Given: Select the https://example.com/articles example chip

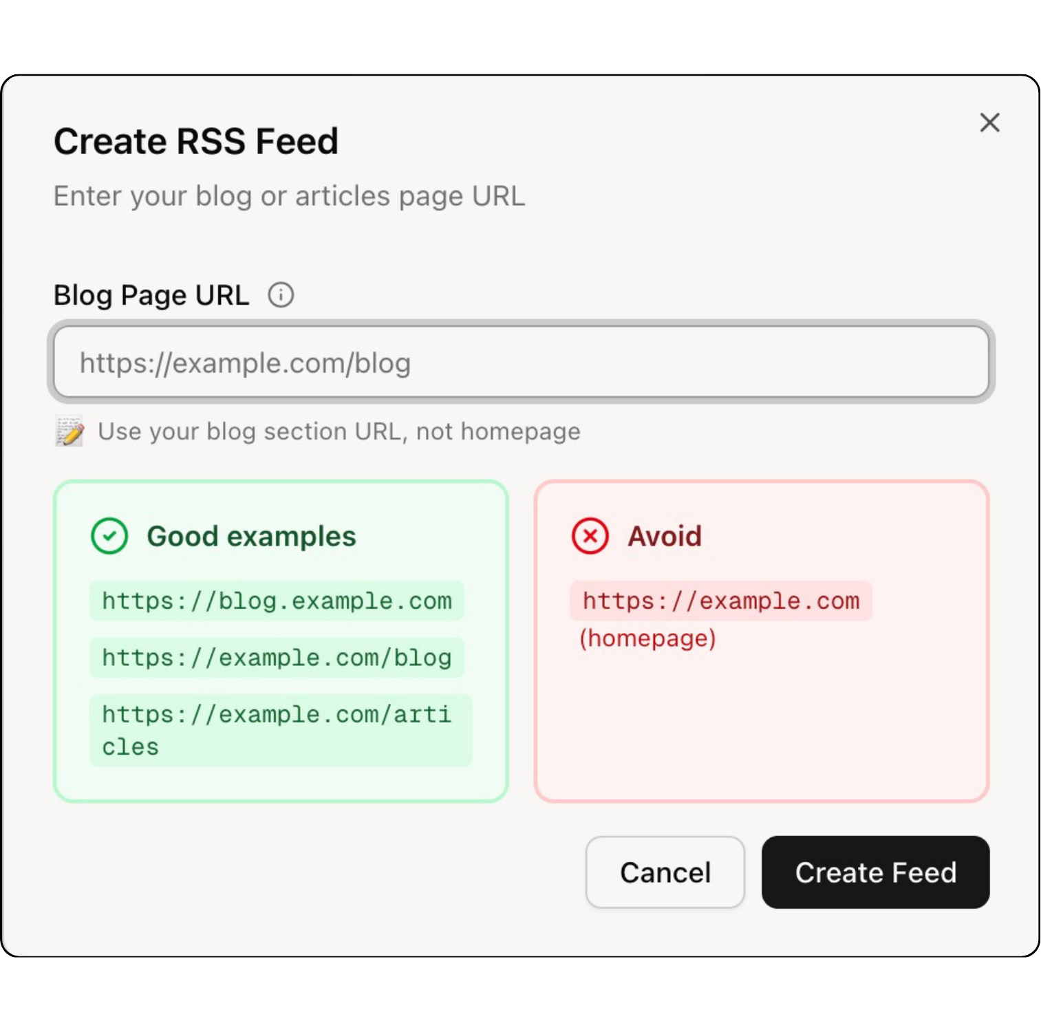Looking at the screenshot, I should coord(279,729).
